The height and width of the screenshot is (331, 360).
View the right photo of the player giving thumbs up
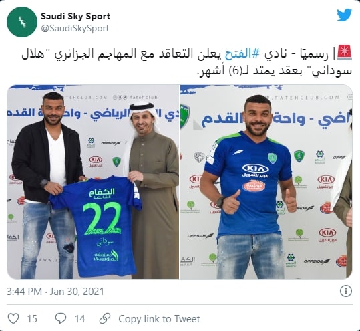[x=266, y=182]
